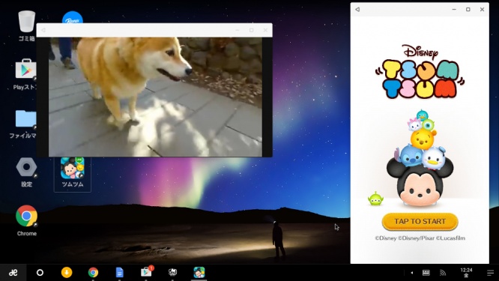
Task: Maximize the dog video window
Action: tap(252, 30)
